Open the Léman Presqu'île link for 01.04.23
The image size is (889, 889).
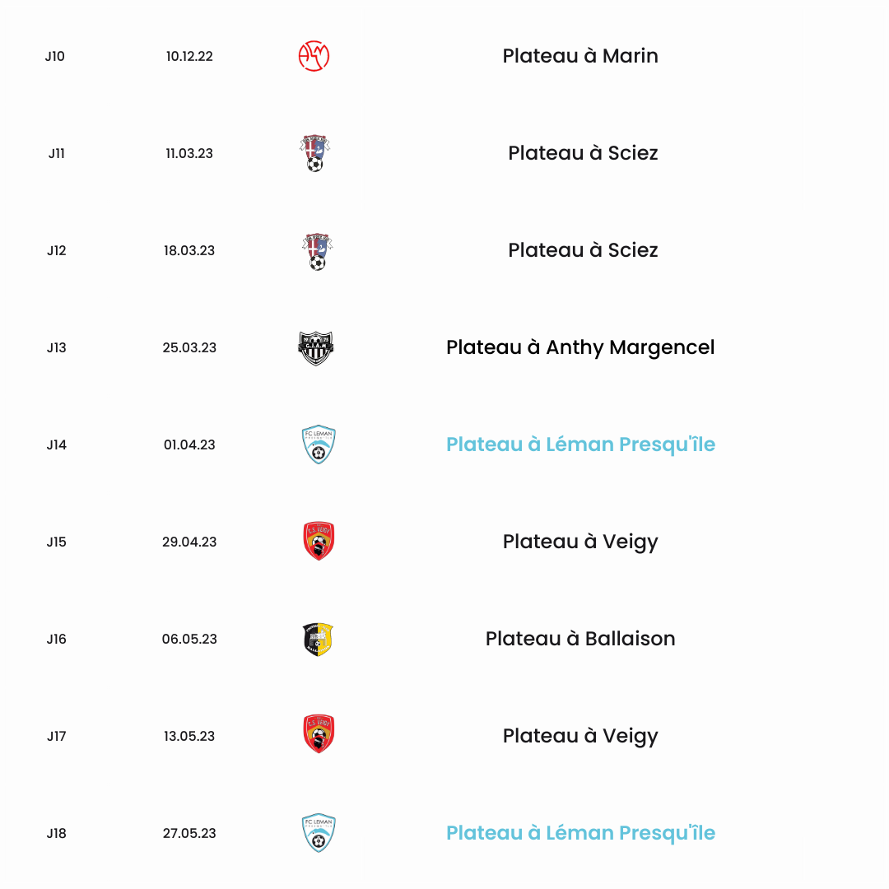(580, 444)
